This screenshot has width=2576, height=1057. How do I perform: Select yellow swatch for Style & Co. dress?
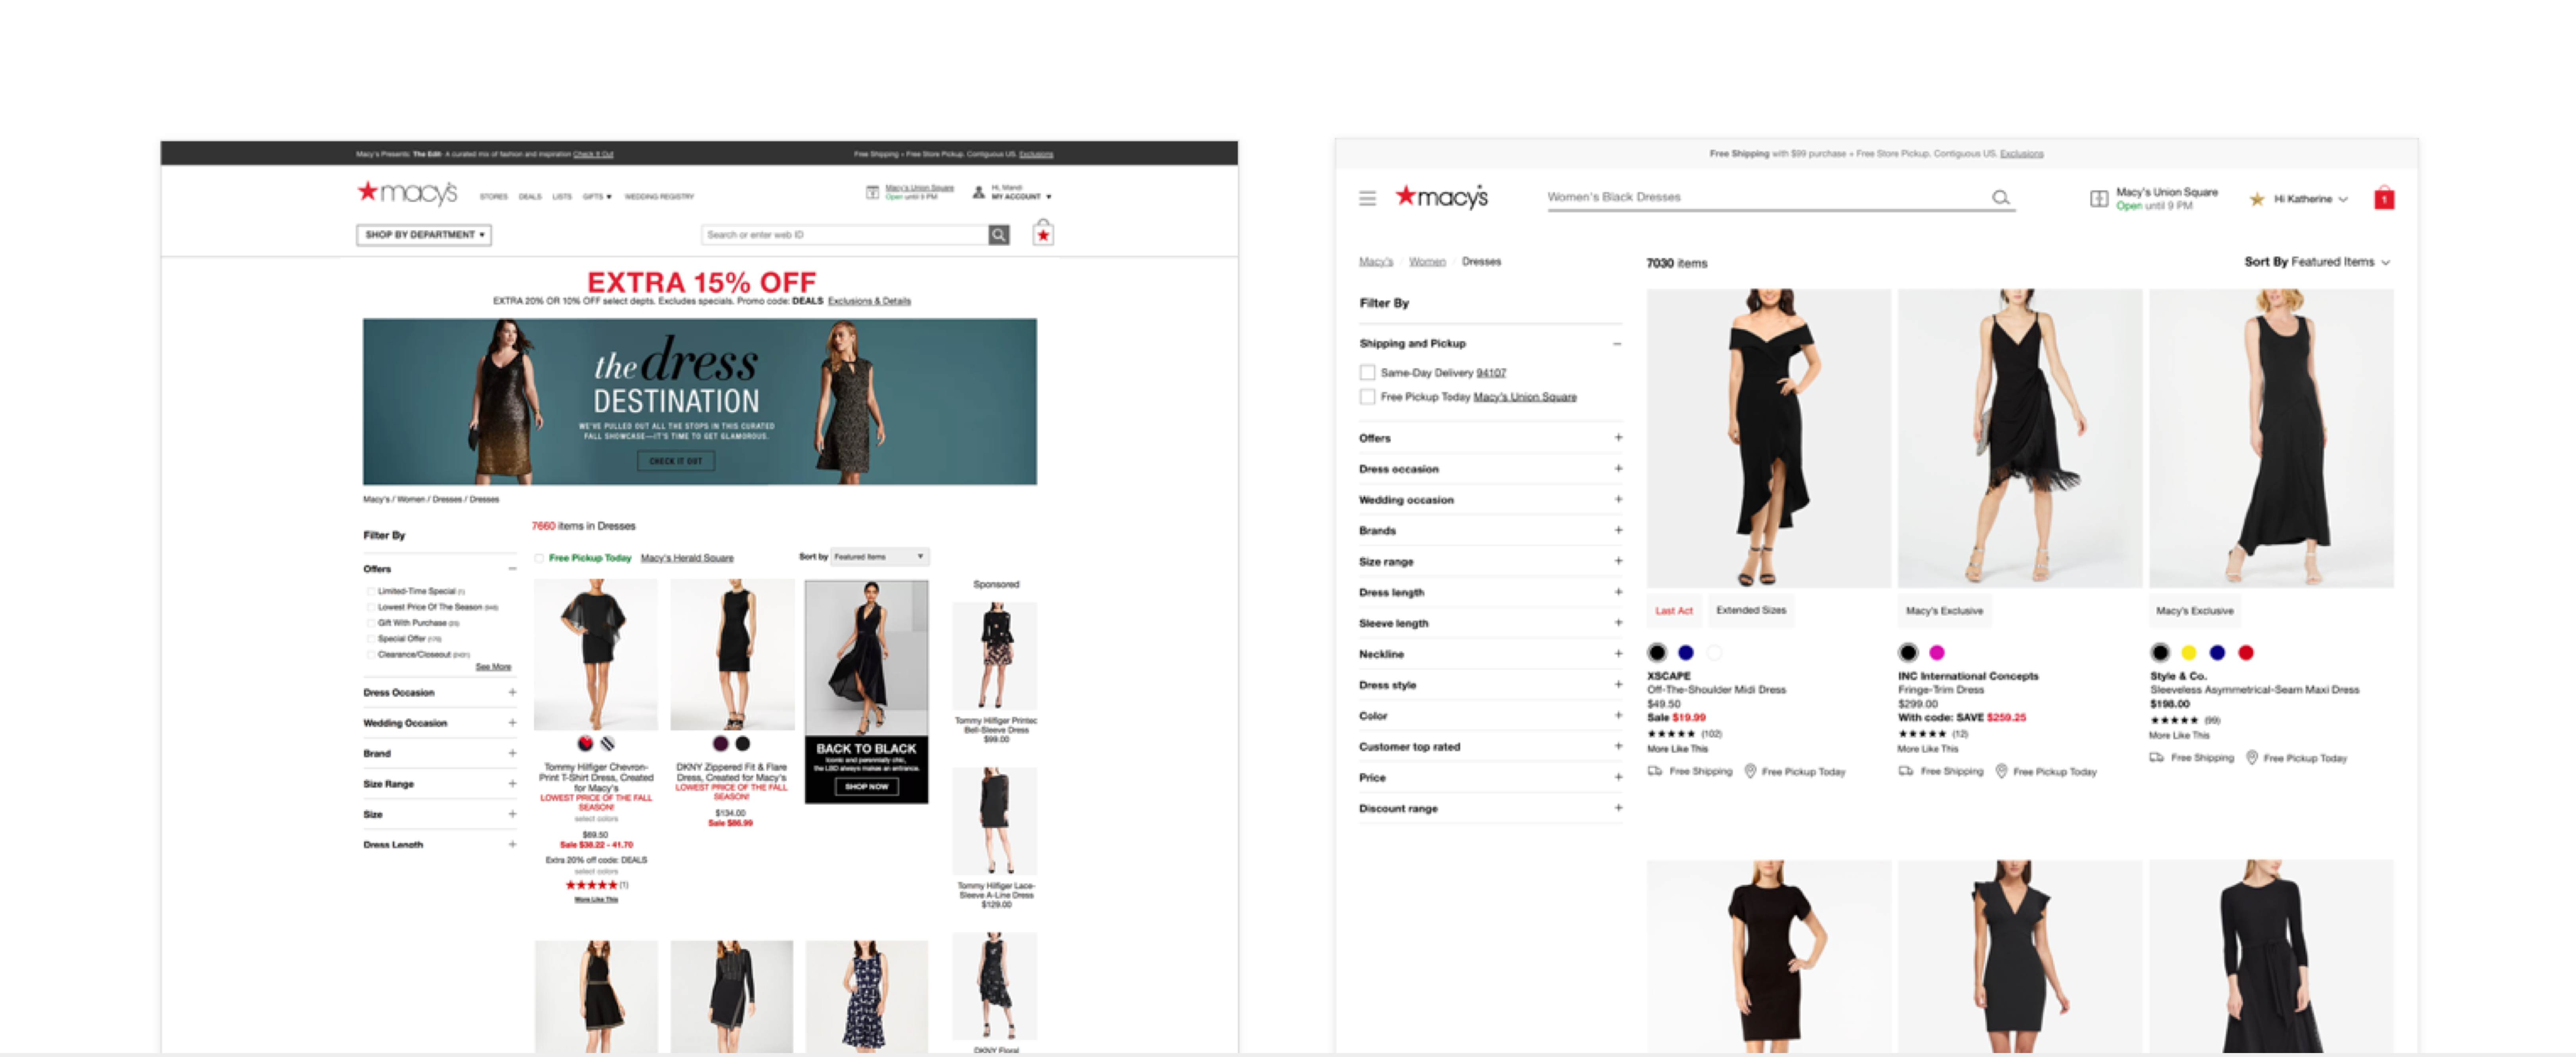(2189, 653)
